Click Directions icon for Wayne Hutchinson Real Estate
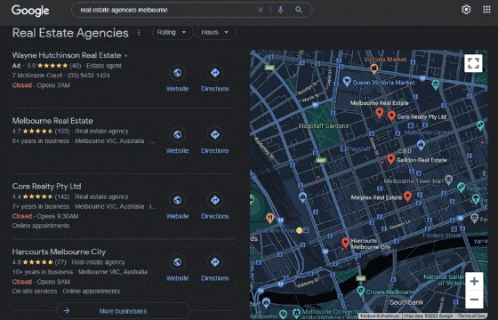The height and width of the screenshot is (320, 498). [215, 73]
